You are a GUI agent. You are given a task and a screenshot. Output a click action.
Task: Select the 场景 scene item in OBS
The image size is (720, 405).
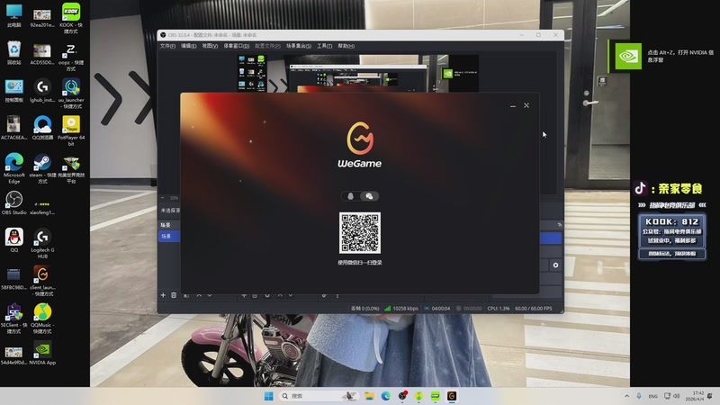169,236
